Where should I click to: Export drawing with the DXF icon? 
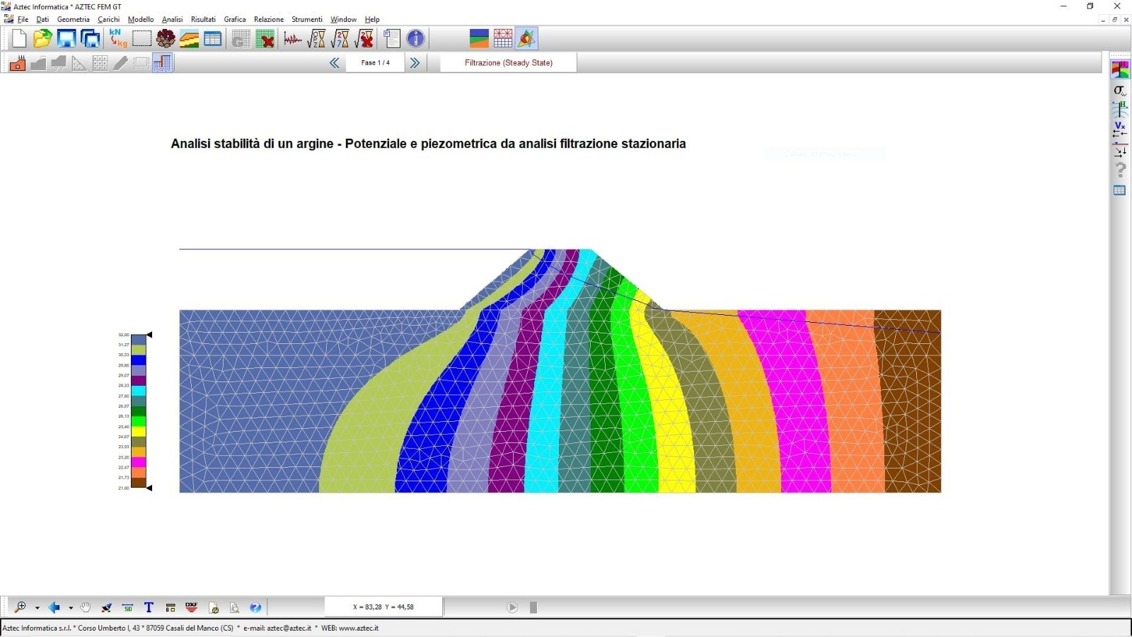(191, 607)
